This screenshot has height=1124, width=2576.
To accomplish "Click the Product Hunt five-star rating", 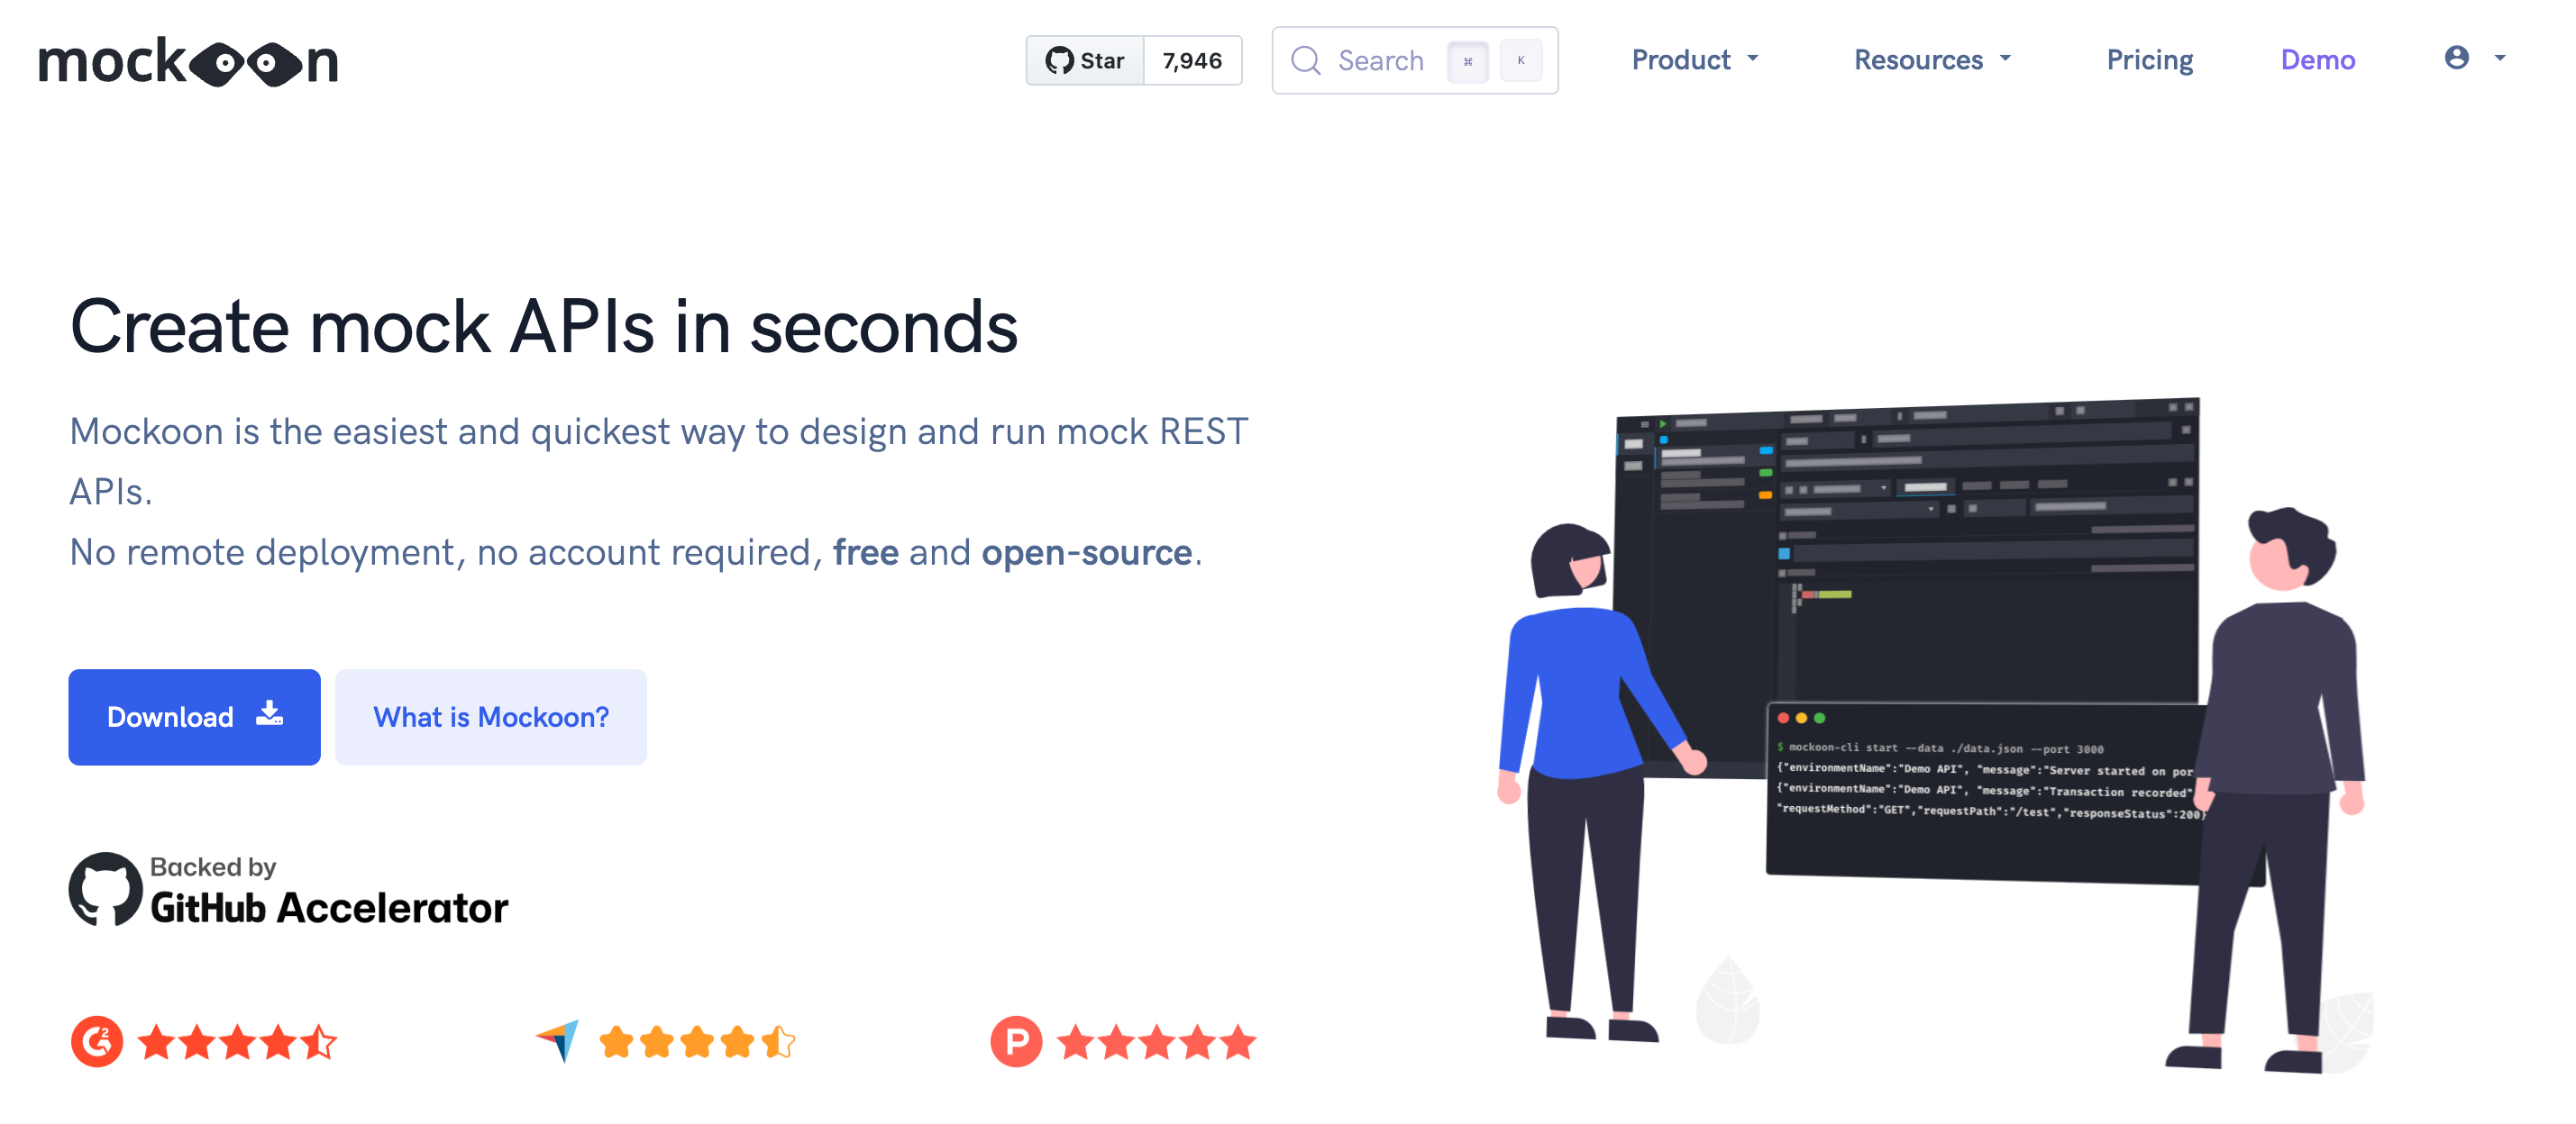I will [x=1157, y=1042].
